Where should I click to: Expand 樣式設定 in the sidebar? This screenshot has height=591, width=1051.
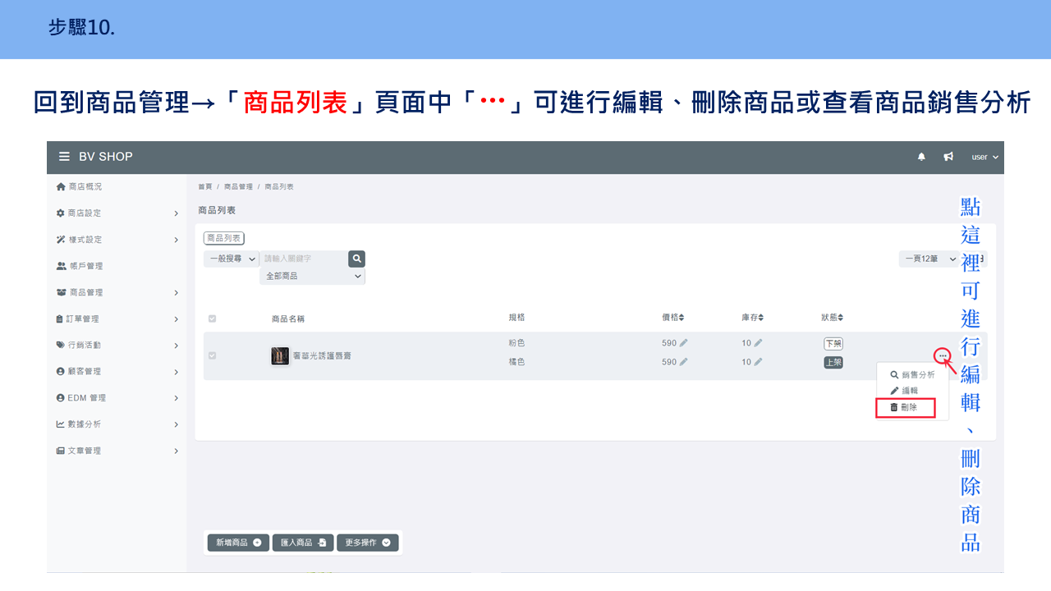pyautogui.click(x=117, y=240)
